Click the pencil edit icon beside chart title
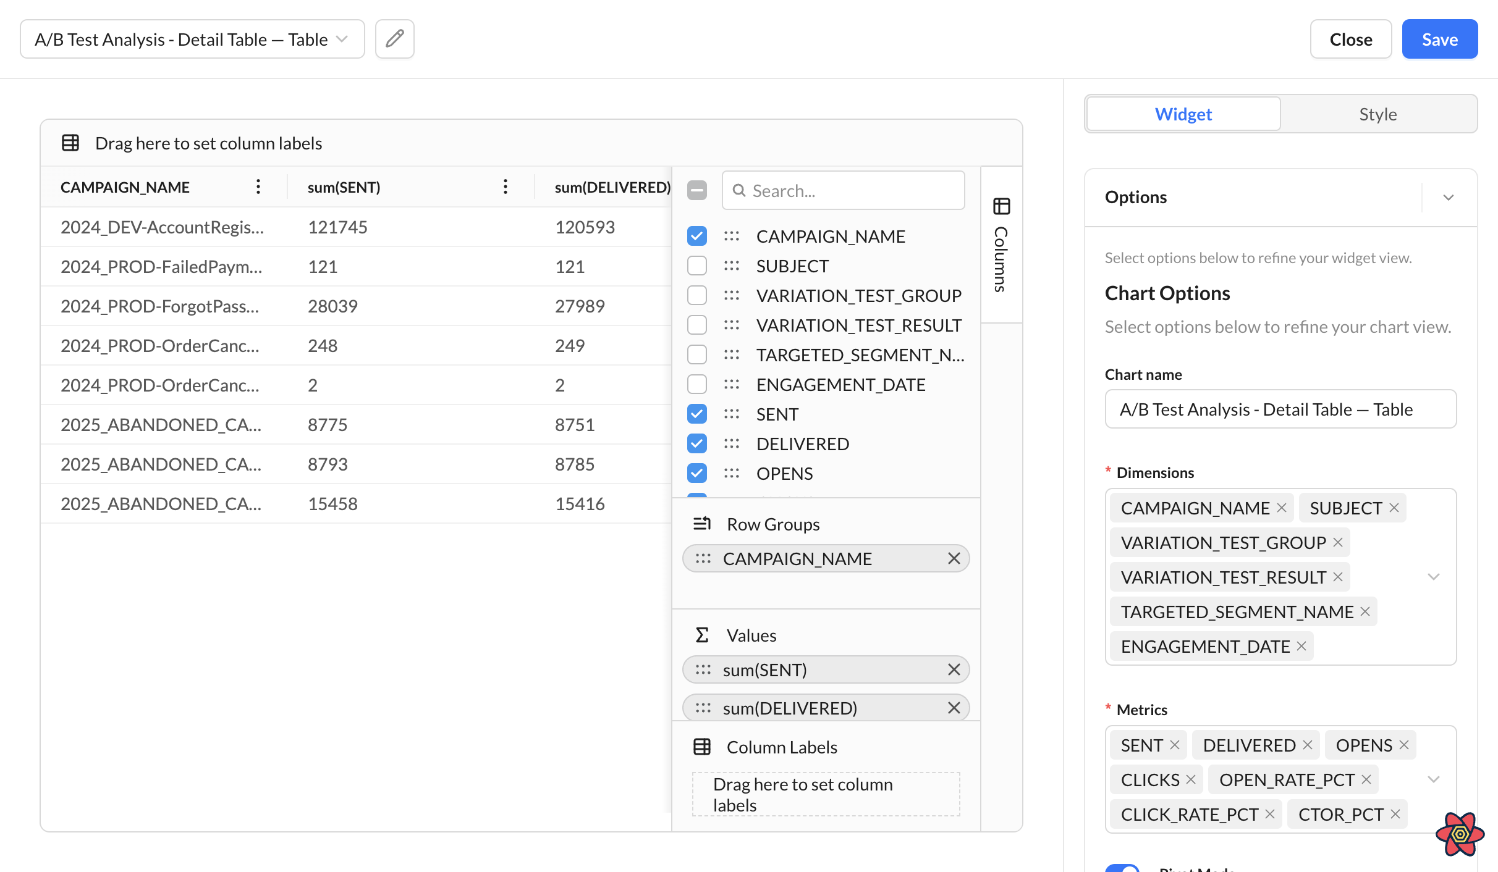The height and width of the screenshot is (872, 1498). [395, 39]
